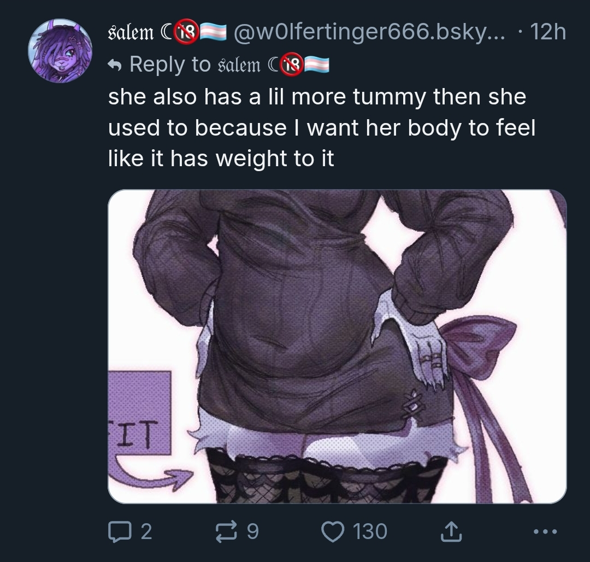
Task: Click the like count showing 130
Action: 370,531
